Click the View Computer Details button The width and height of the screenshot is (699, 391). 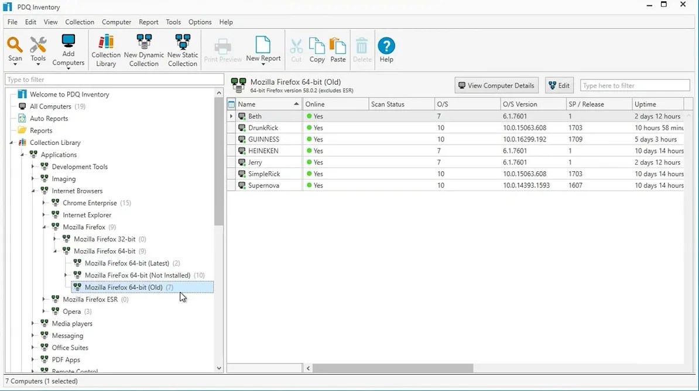(x=496, y=85)
